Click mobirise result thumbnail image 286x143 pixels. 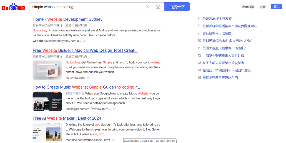(47, 133)
